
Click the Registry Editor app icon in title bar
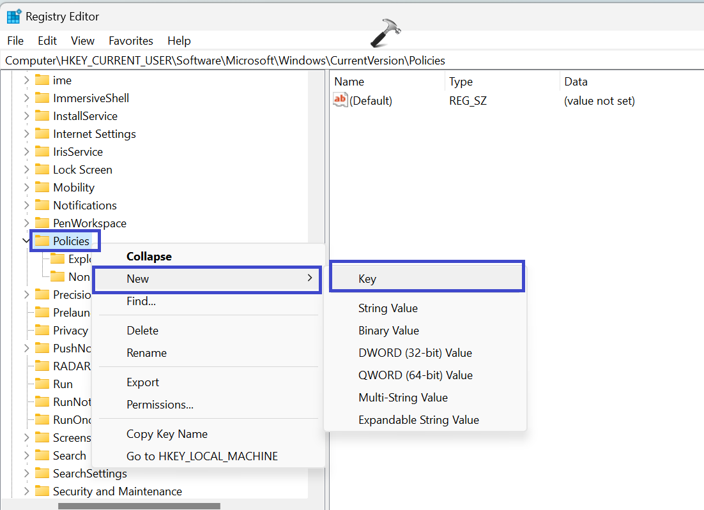tap(13, 16)
